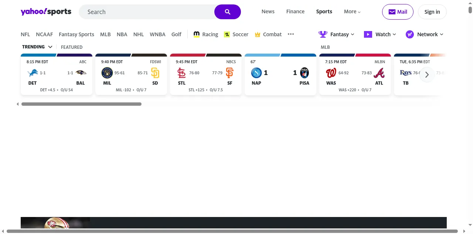Open the Golf section
The height and width of the screenshot is (234, 473).
[176, 34]
